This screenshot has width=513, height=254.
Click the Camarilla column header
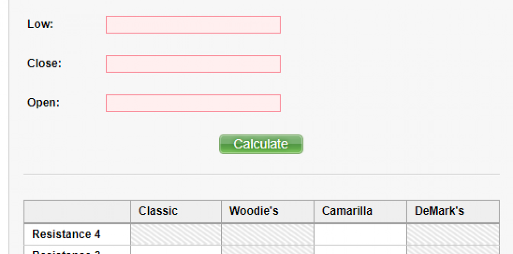[x=347, y=211]
